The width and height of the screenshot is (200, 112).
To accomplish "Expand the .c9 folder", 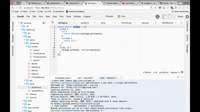I will [x=21, y=26].
